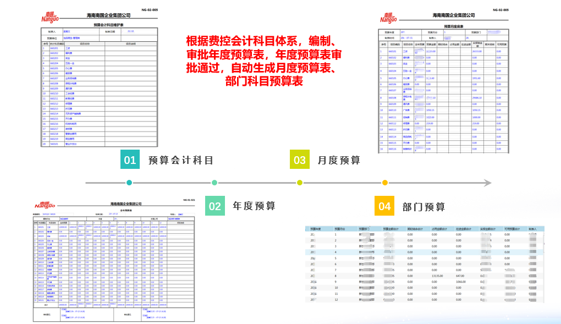The height and width of the screenshot is (324, 561).
Task: Click the green 02 step number box
Action: (x=215, y=206)
